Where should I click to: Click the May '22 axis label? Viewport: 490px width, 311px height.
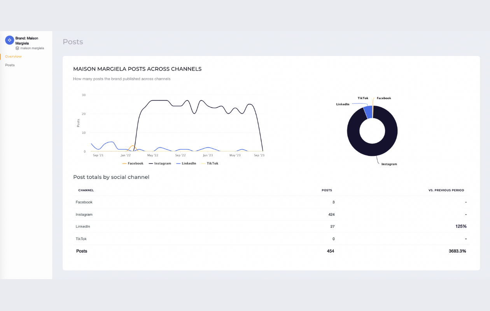click(x=153, y=155)
